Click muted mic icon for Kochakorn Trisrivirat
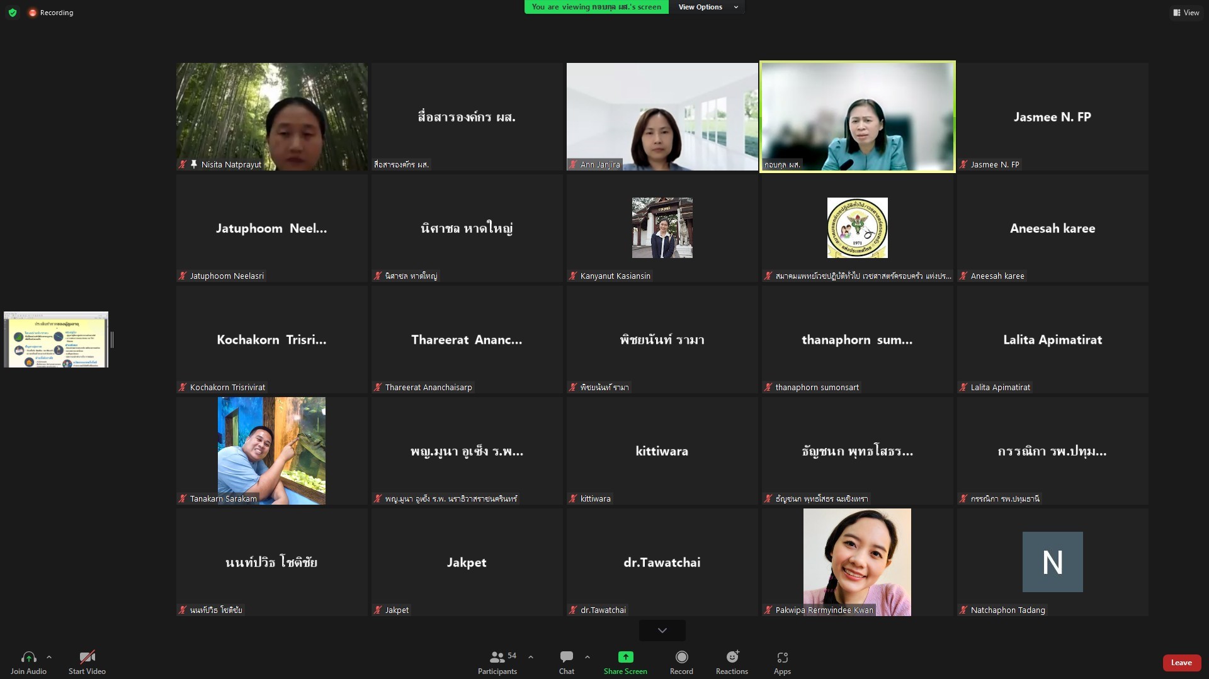1209x679 pixels. [183, 387]
